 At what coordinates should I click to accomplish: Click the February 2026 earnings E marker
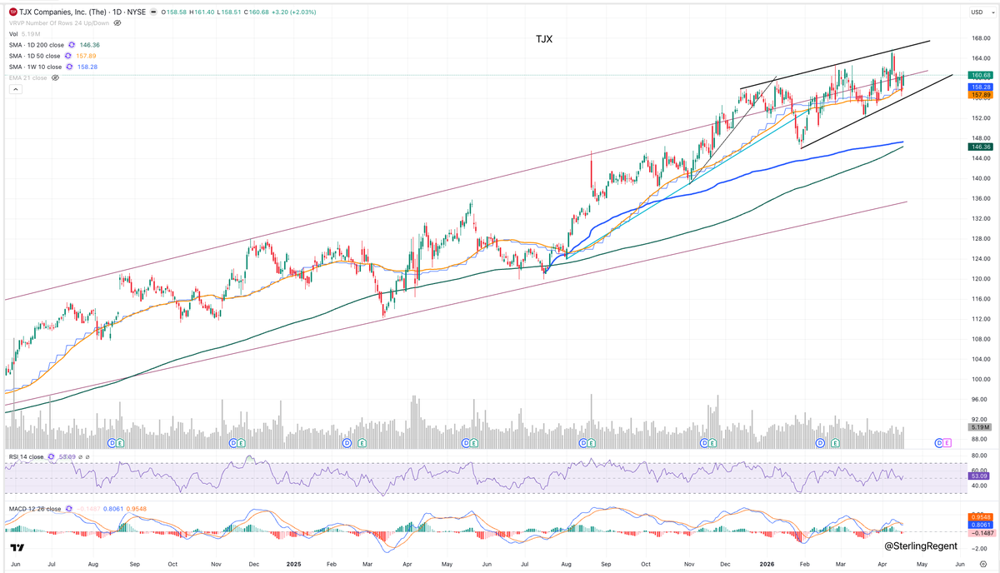pos(835,442)
